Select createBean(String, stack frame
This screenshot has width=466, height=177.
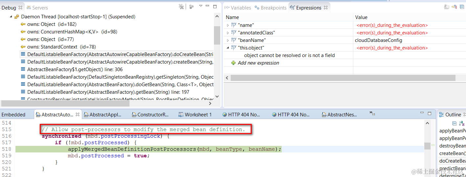[117, 62]
